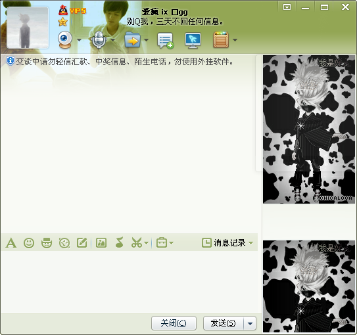The width and height of the screenshot is (357, 335).
Task: Open the applications box icon
Action: click(x=221, y=40)
